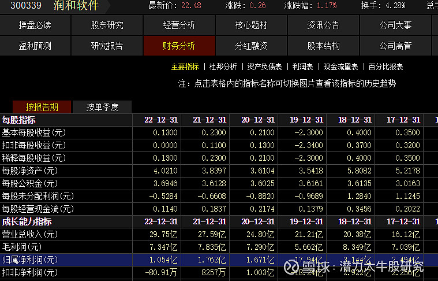Click the 杜邦分析 link

223,66
